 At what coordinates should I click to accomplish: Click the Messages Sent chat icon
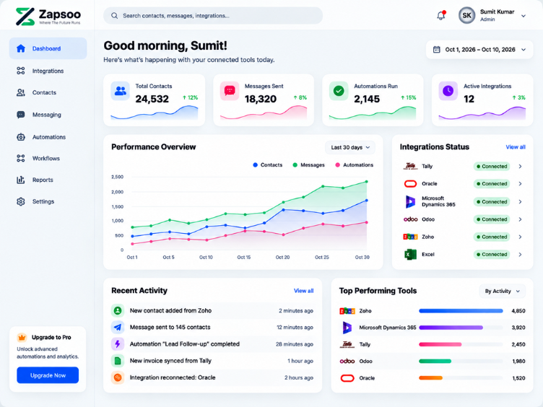click(230, 91)
